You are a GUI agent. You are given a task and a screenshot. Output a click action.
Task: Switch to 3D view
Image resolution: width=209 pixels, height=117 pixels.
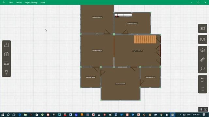click(x=202, y=29)
